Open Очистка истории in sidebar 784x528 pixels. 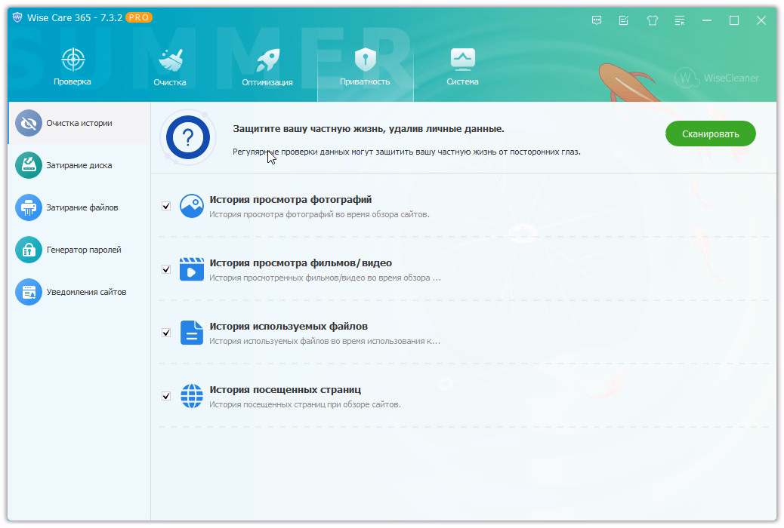click(x=79, y=123)
